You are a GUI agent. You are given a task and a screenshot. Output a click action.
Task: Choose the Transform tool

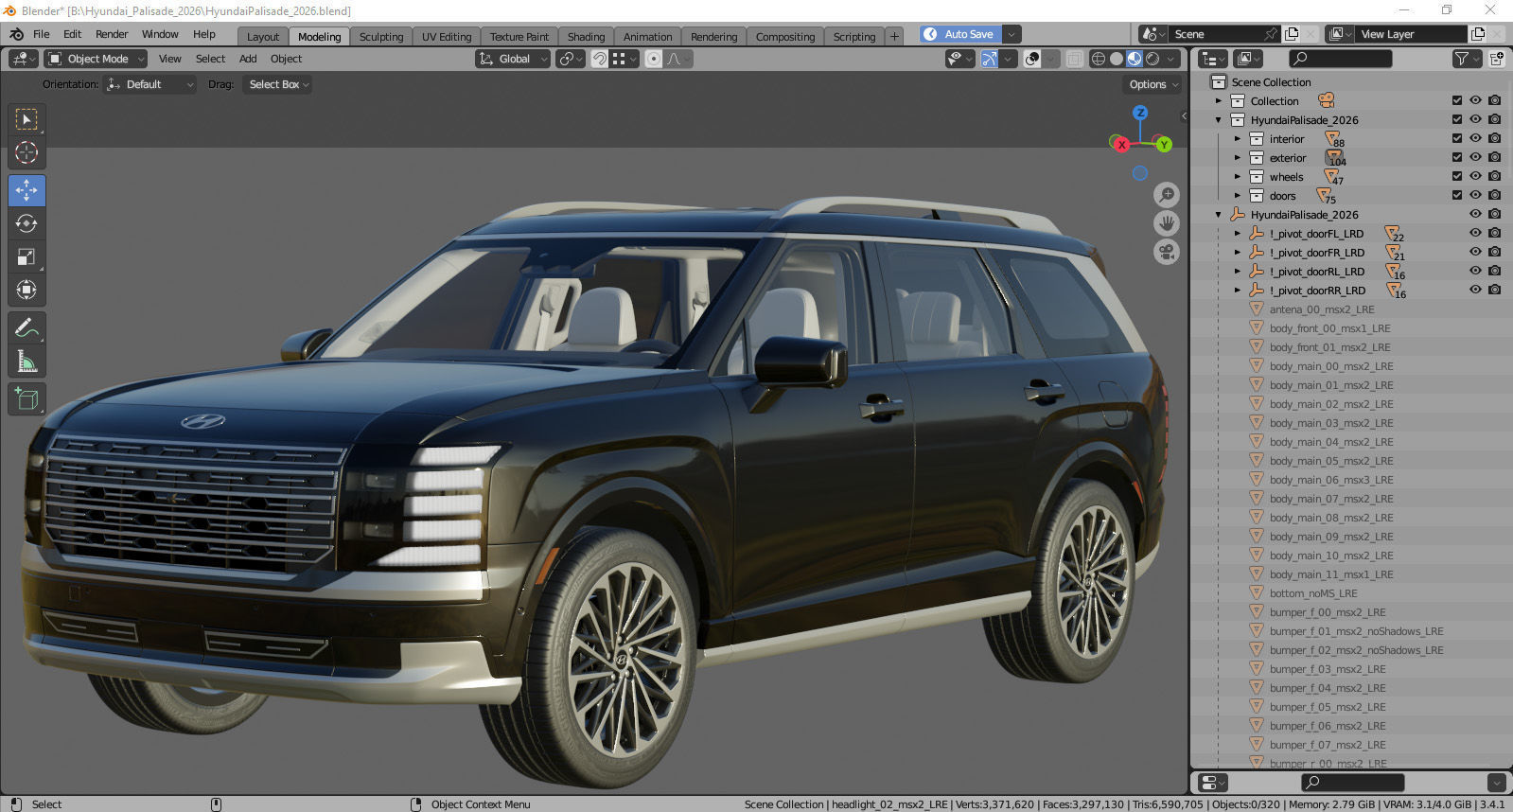click(26, 290)
